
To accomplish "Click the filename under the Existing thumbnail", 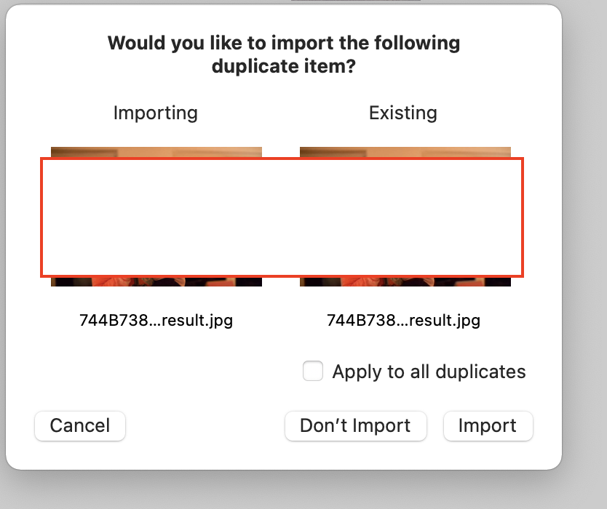I will point(404,320).
